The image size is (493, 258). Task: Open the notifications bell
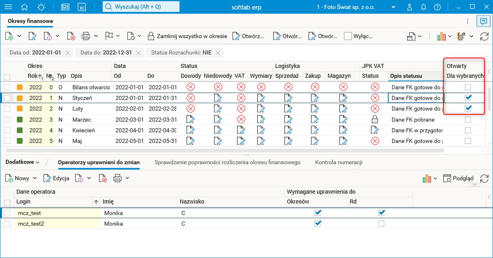click(424, 7)
